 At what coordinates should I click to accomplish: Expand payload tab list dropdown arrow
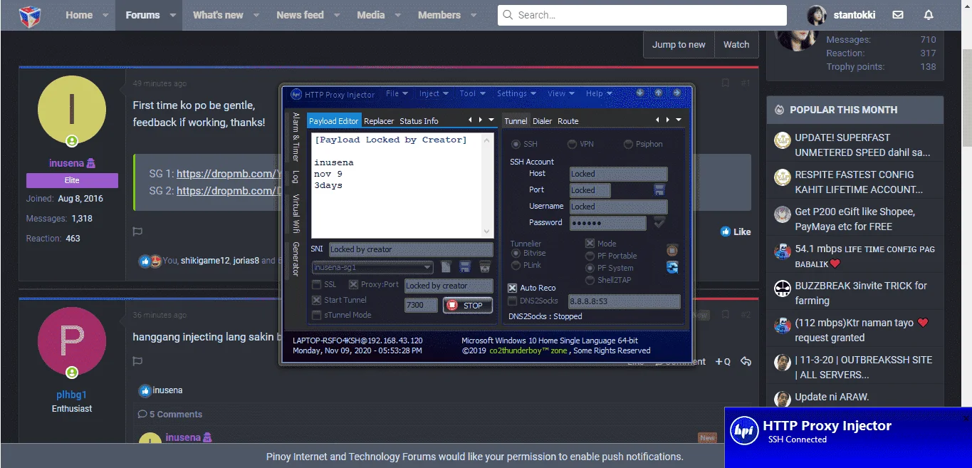tap(491, 120)
